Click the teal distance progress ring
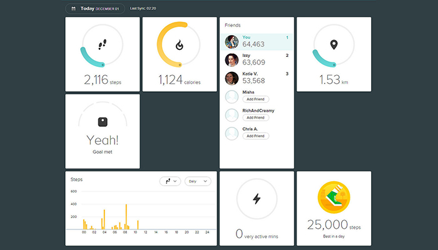The height and width of the screenshot is (250, 438). [x=334, y=46]
